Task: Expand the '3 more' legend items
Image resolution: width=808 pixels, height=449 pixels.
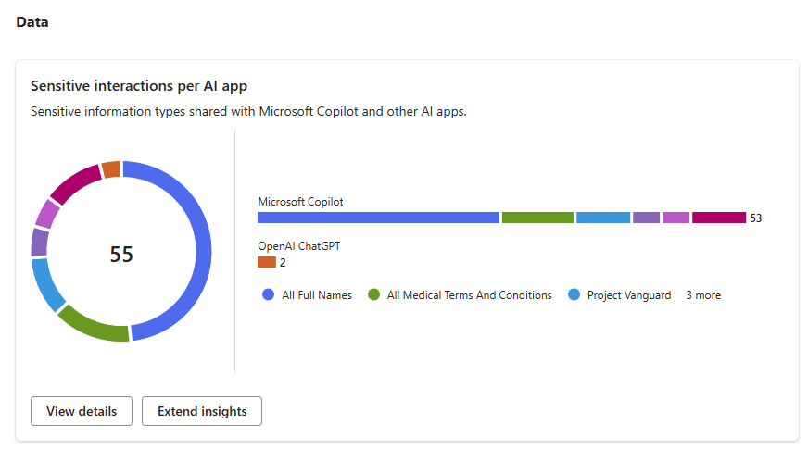Action: click(703, 295)
